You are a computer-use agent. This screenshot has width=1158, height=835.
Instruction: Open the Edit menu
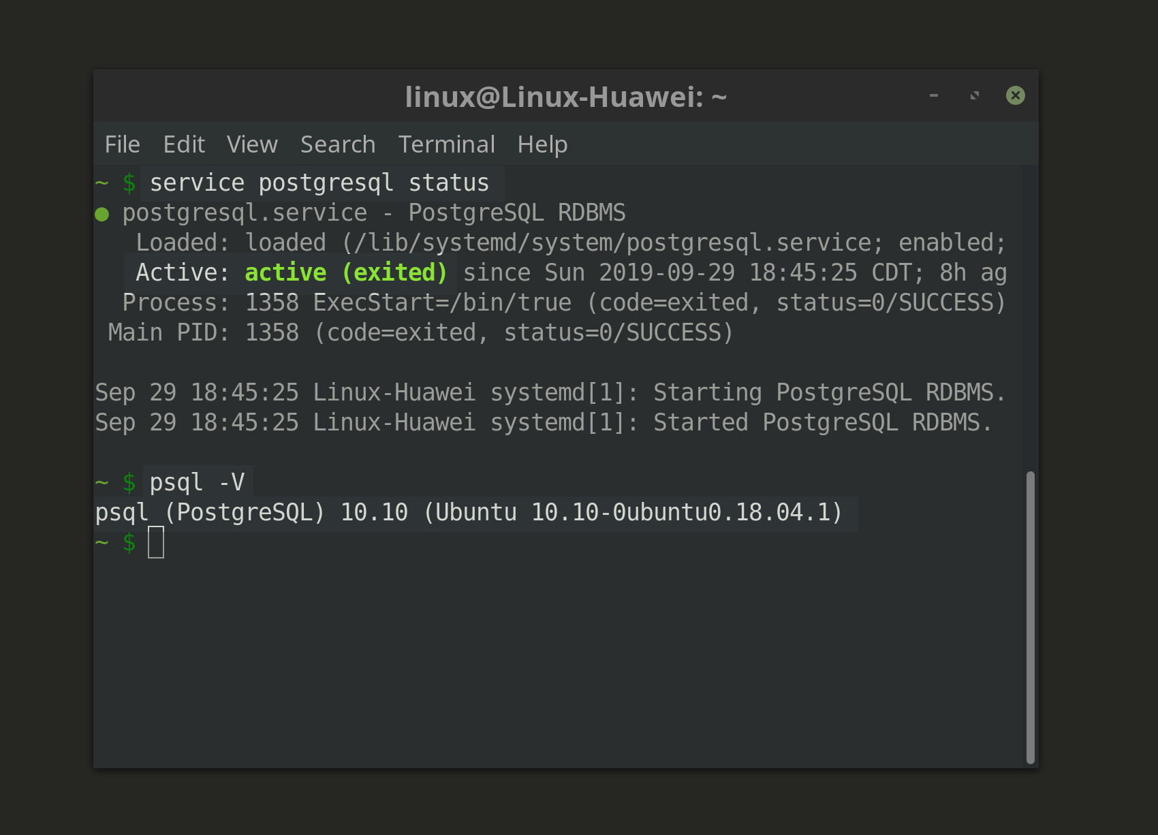[183, 144]
